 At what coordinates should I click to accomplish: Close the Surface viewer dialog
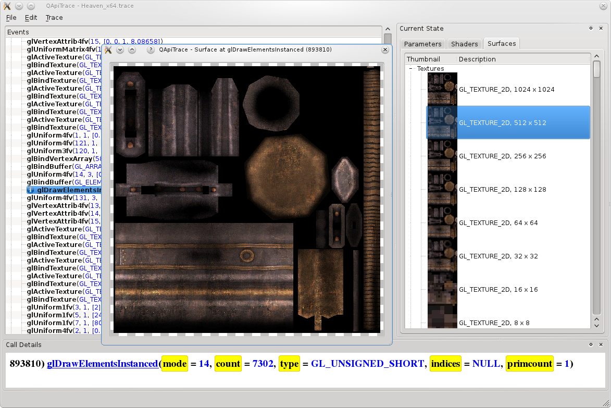click(x=385, y=50)
